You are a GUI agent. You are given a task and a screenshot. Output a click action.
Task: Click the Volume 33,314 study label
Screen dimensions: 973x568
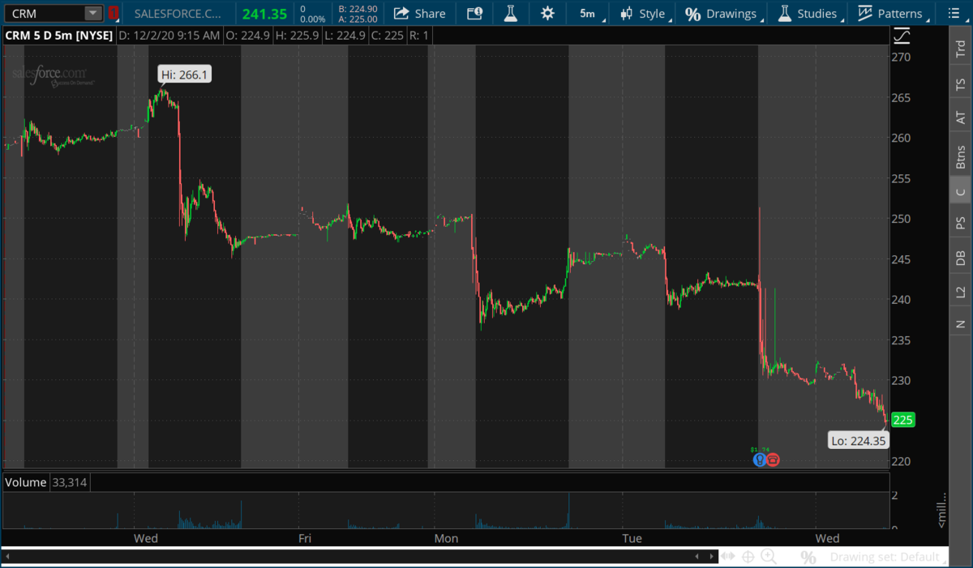47,482
